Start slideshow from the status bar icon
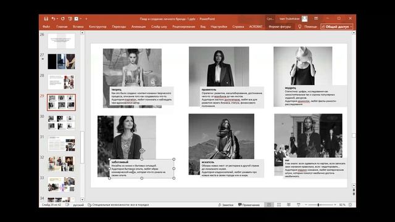395x222 pixels. 299,205
